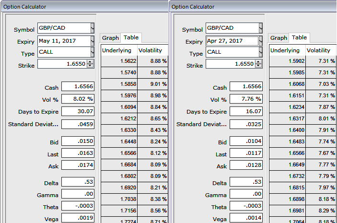
Task: Click Underlying column header in left table
Action: click(119, 50)
